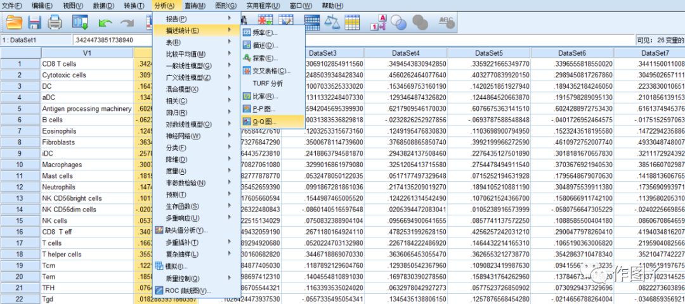
Task: Expand the 比较平均值(M) submenu
Action: (x=196, y=54)
